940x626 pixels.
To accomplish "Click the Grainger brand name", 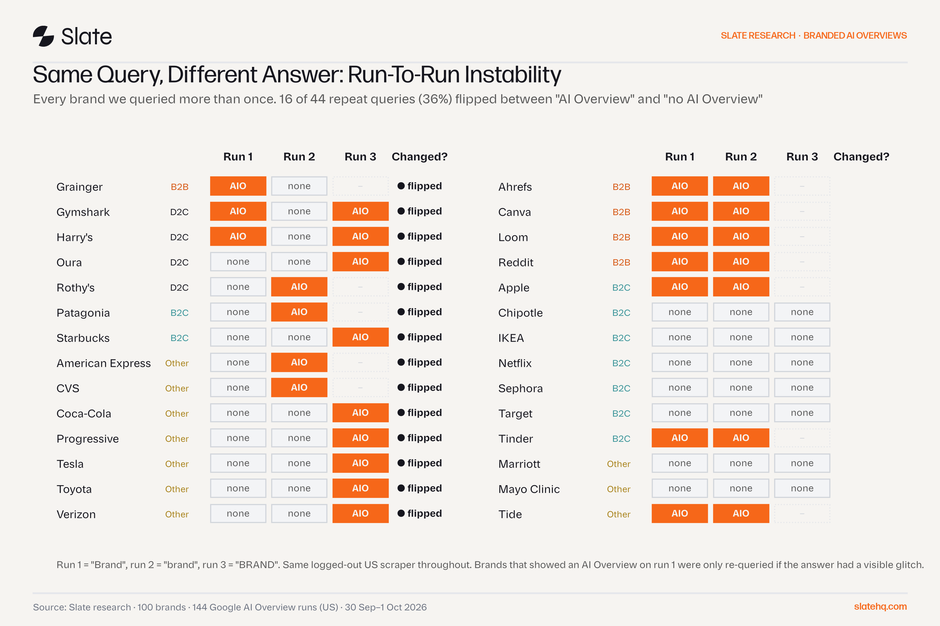I will pos(80,187).
